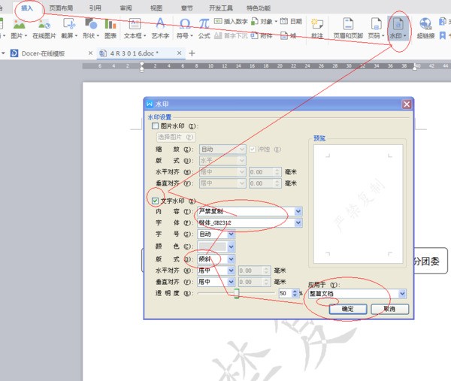Add a 批注 comment

[317, 28]
